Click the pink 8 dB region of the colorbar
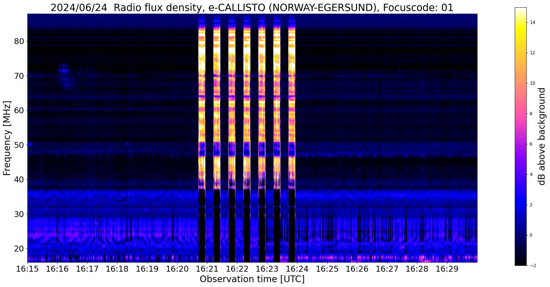 pyautogui.click(x=521, y=114)
